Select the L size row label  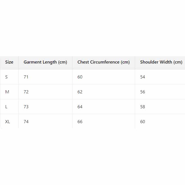6,107
